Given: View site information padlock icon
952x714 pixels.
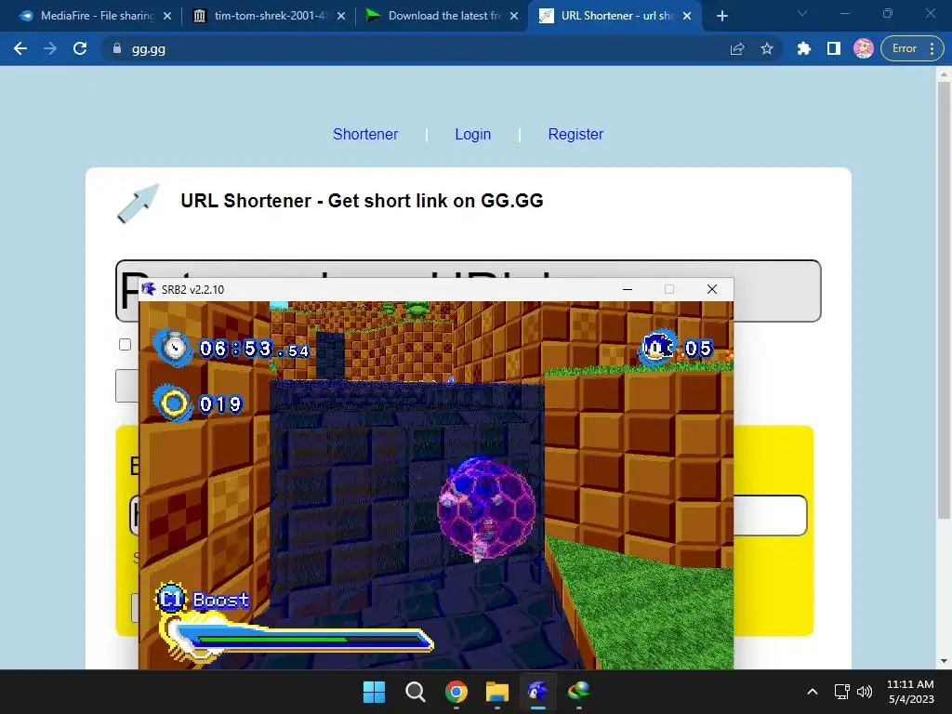Looking at the screenshot, I should point(117,48).
